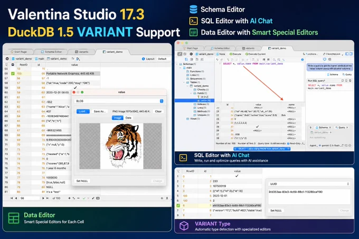Viewport: 359px width, 239px height.
Task: Switch to Schema Editor tab in SQL Editor window
Action: (x=220, y=48)
